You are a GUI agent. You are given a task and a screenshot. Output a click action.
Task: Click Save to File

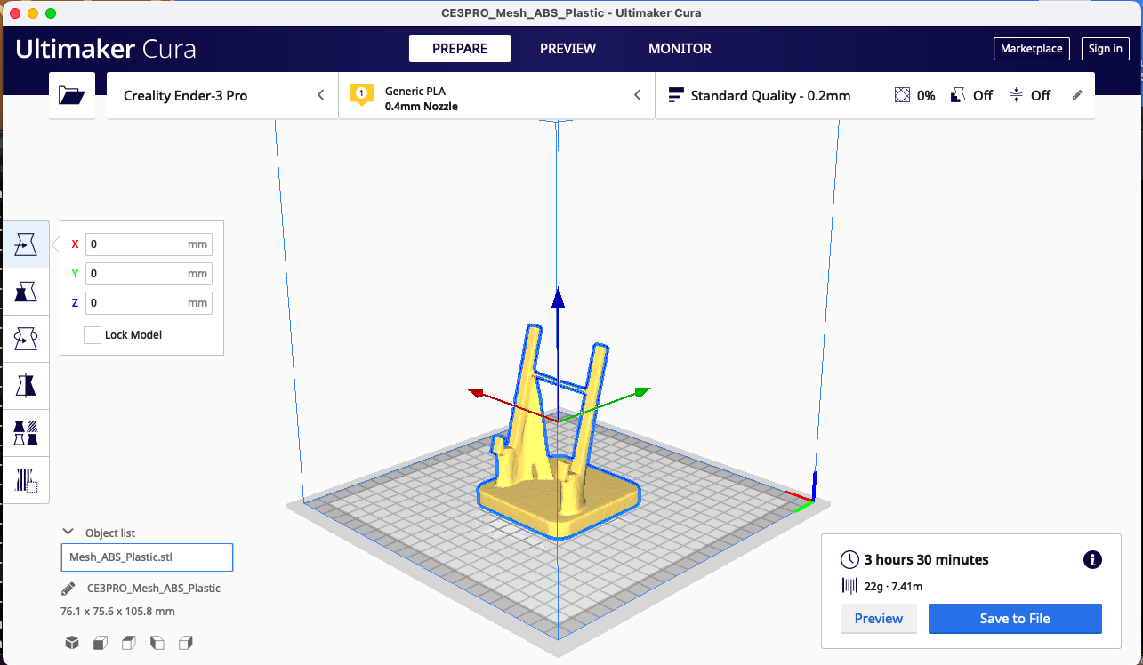tap(1015, 619)
